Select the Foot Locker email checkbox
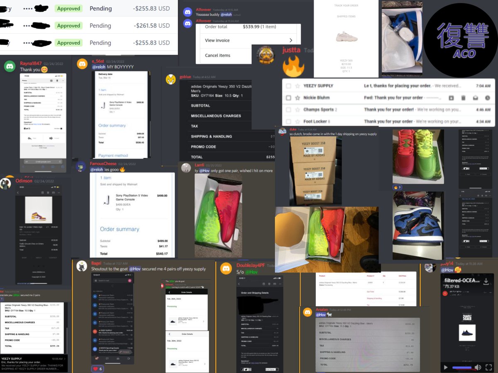This screenshot has width=498, height=373. tap(288, 121)
